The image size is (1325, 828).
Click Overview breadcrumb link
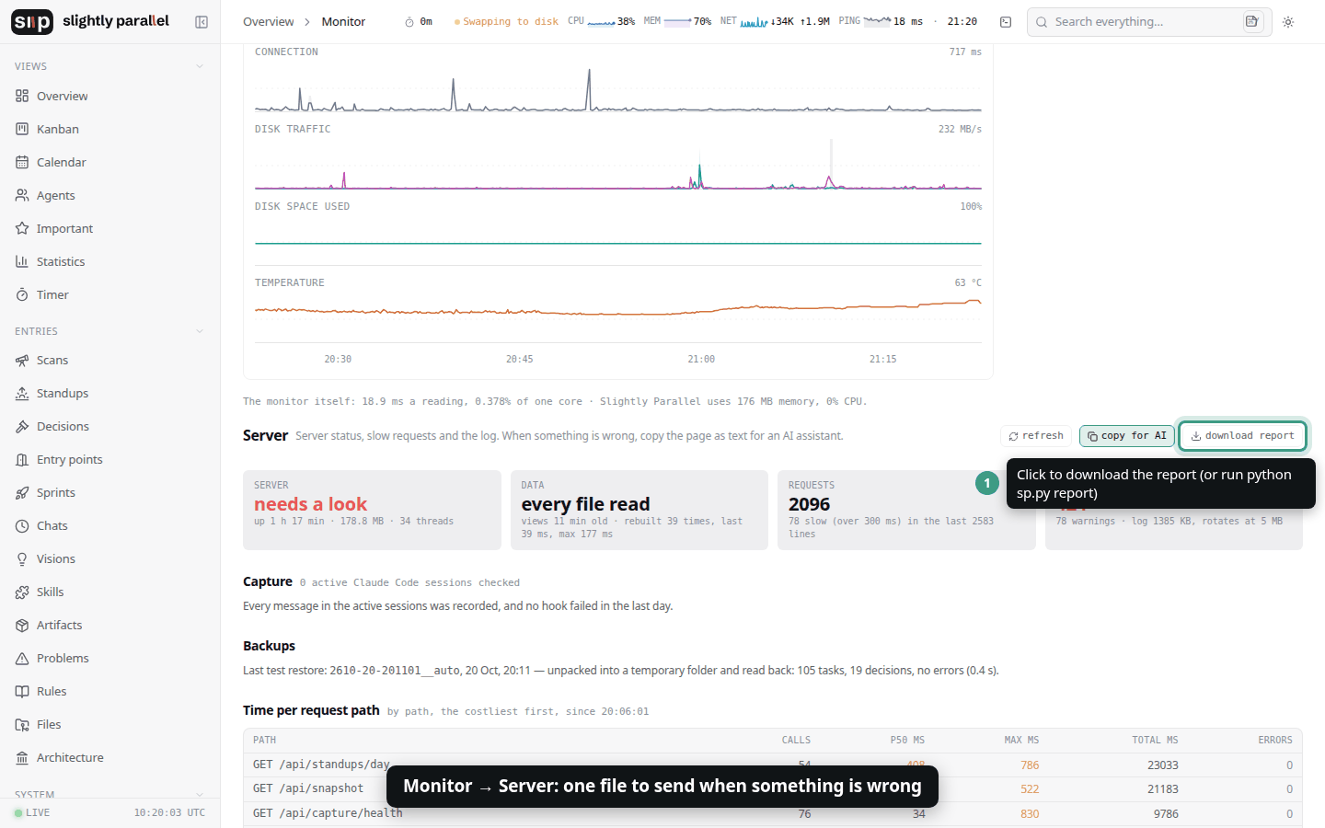268,22
